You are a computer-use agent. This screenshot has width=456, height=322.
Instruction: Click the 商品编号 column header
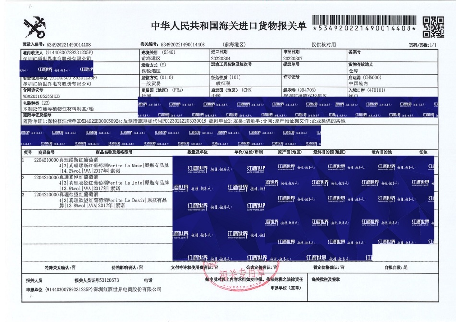click(46, 152)
